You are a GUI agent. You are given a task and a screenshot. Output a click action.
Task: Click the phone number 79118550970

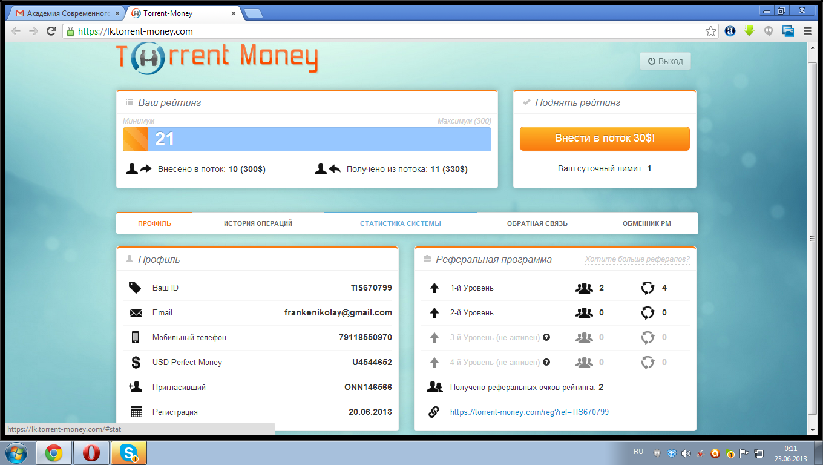[x=366, y=337]
